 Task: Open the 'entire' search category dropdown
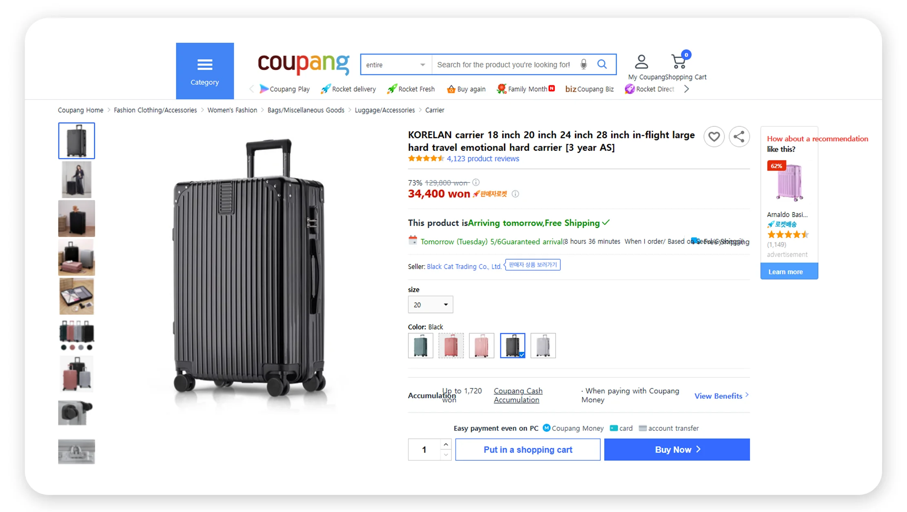395,64
